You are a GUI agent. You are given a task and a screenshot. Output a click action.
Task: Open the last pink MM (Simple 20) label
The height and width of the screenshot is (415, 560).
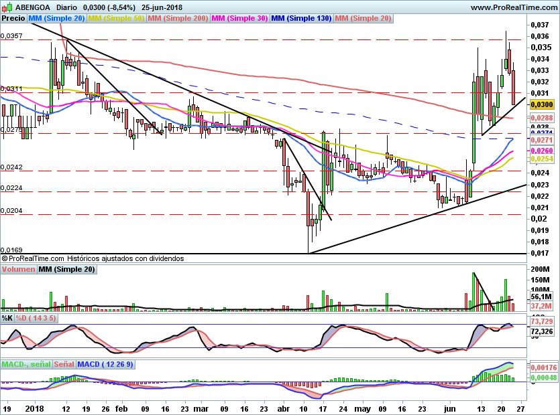coord(363,18)
